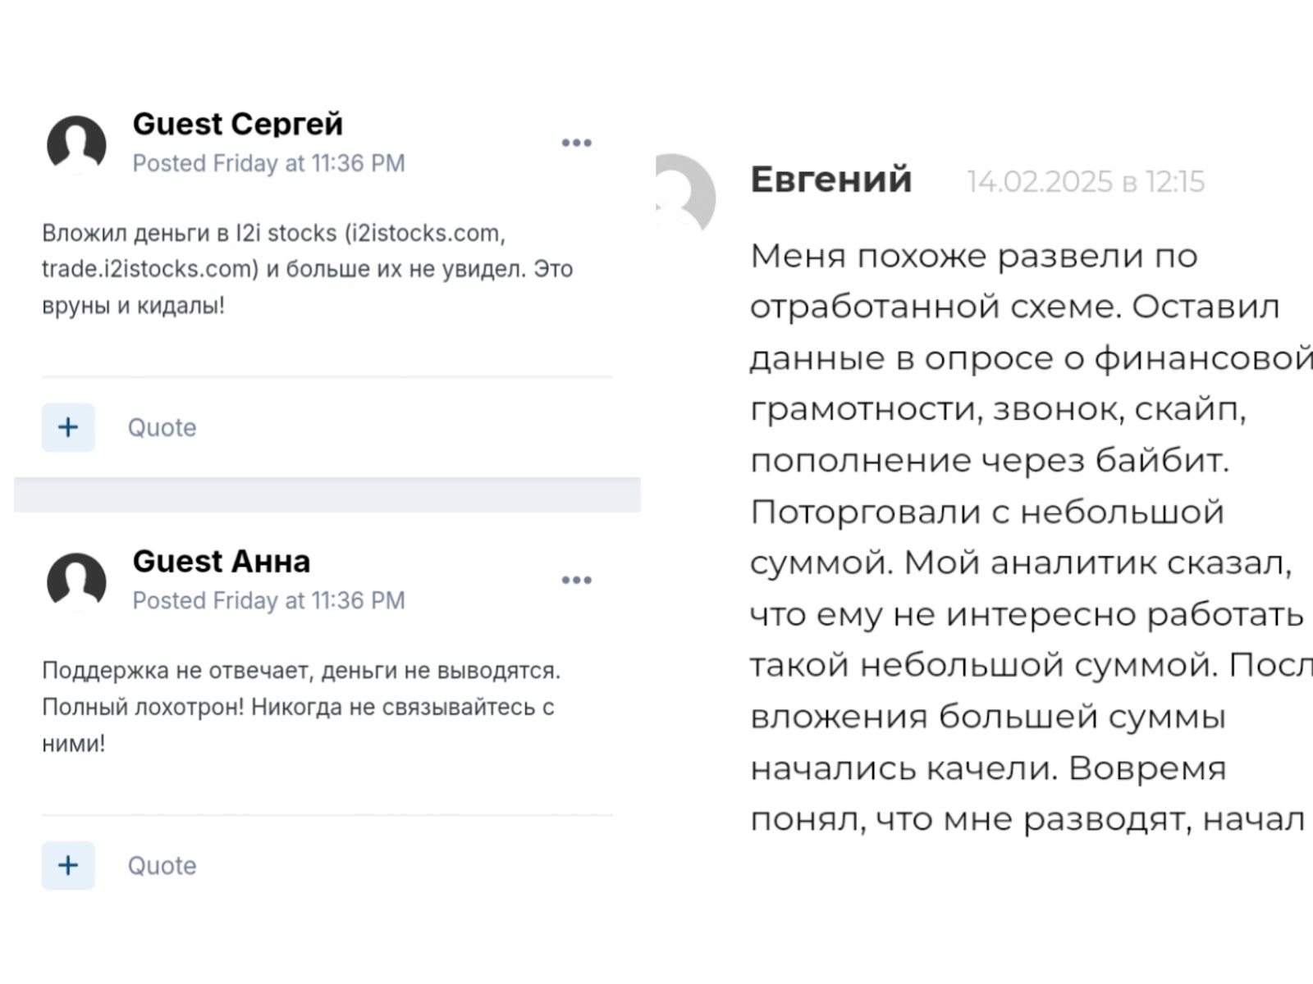Click Quote under Сергей's post
Screen dimensions: 1313x984
162,427
